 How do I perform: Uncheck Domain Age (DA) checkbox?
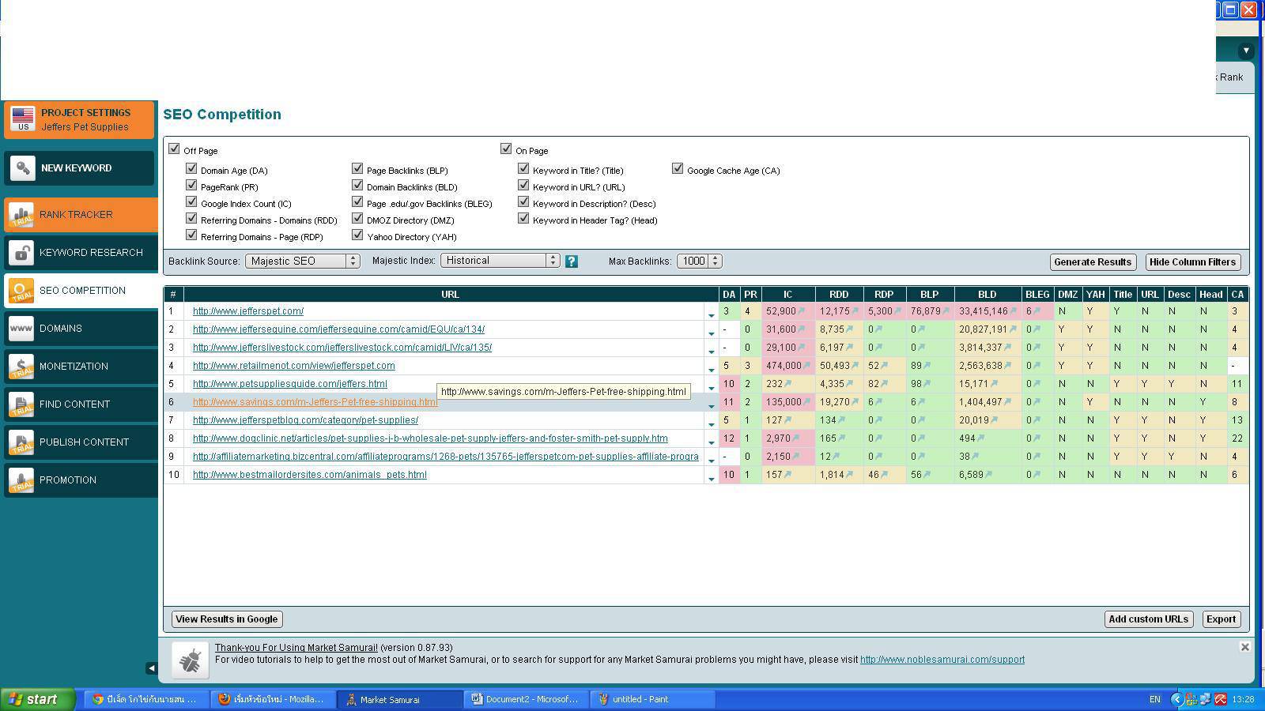click(x=191, y=168)
